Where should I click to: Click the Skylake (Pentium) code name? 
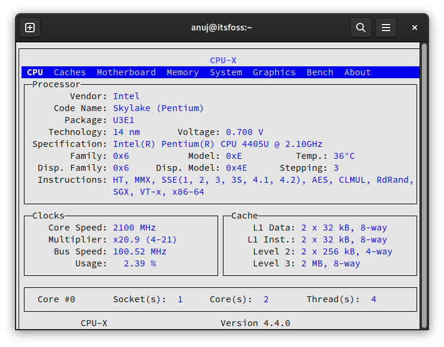158,108
